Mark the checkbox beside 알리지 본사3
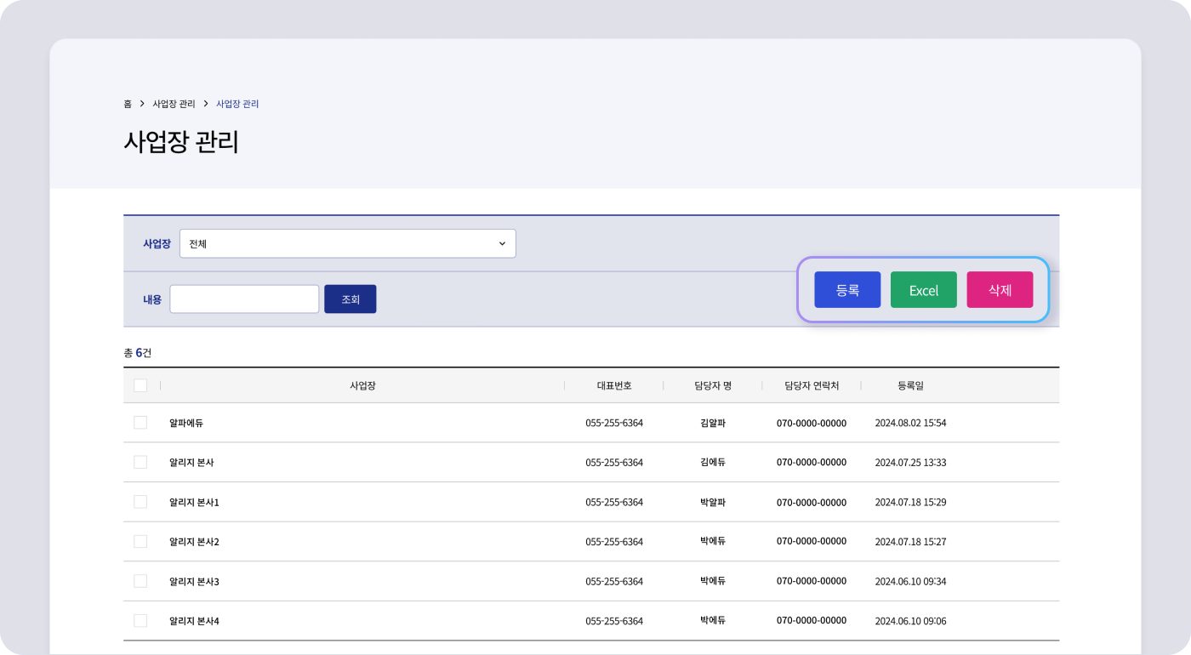This screenshot has width=1191, height=655. tap(140, 581)
